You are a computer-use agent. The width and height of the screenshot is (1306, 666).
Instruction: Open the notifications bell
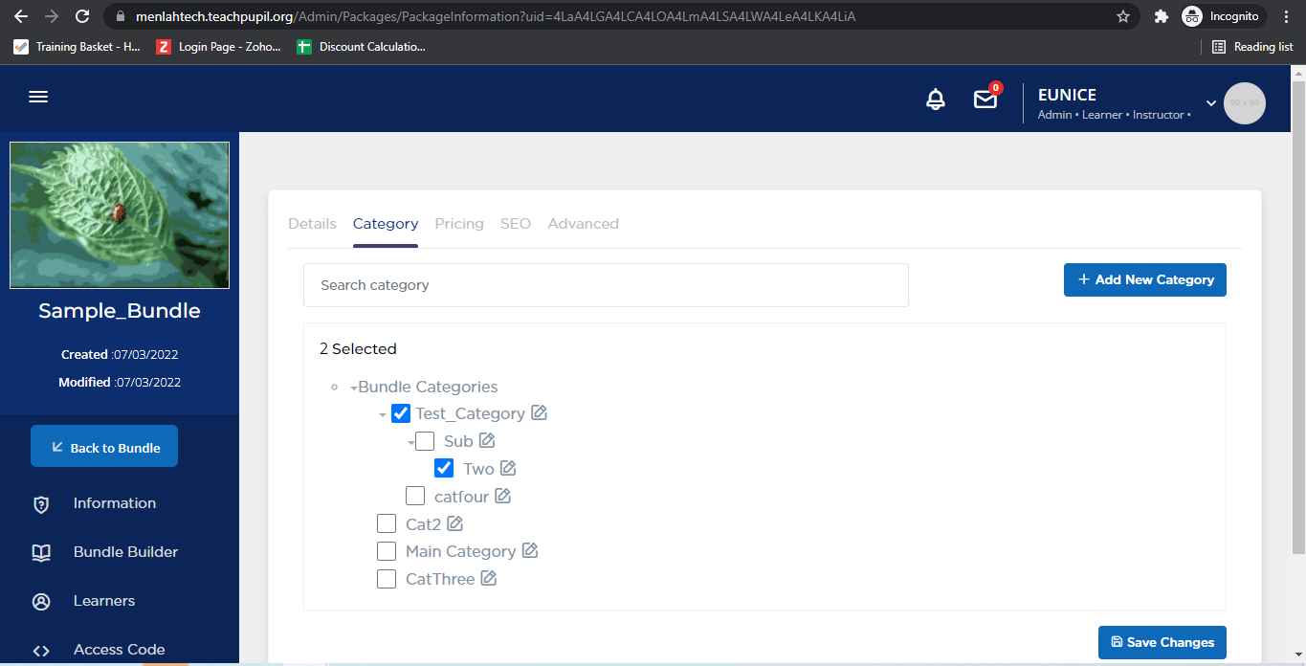pyautogui.click(x=936, y=100)
